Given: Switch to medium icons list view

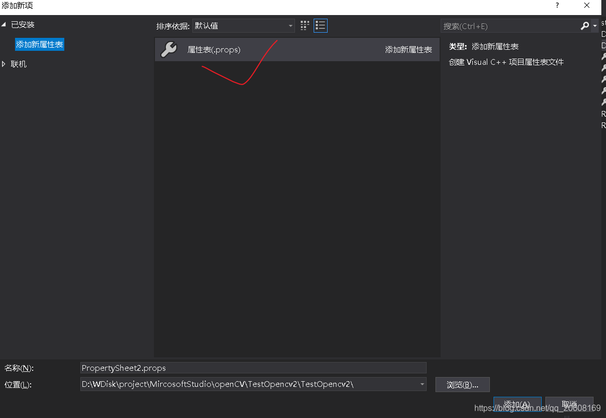Looking at the screenshot, I should 320,25.
